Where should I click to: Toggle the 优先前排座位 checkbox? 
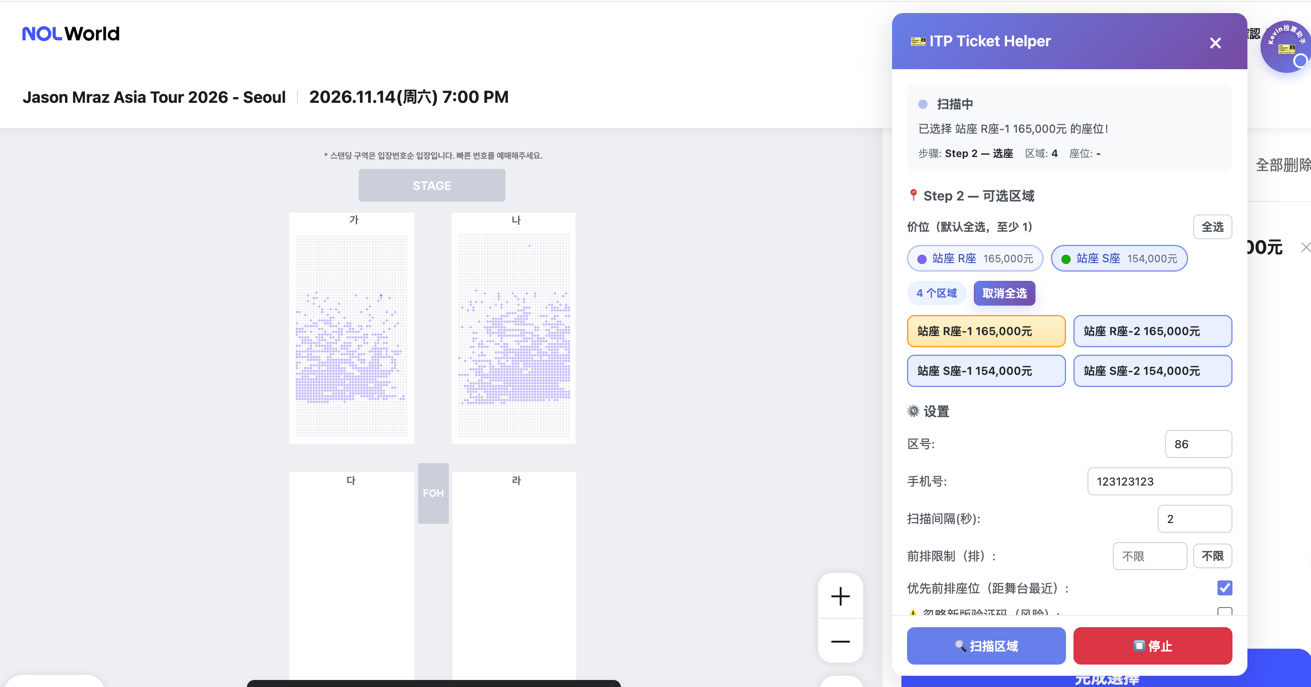coord(1225,588)
